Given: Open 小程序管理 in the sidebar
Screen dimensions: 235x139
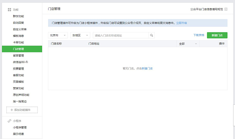Looking at the screenshot, I should [x=20, y=127].
